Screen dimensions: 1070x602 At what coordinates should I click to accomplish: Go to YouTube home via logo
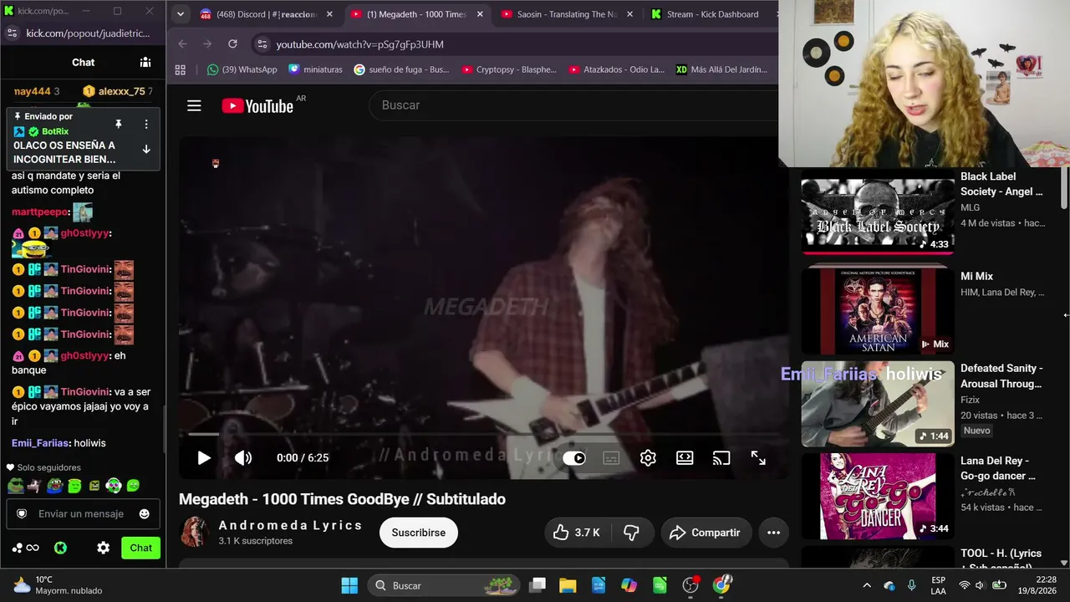pyautogui.click(x=257, y=105)
